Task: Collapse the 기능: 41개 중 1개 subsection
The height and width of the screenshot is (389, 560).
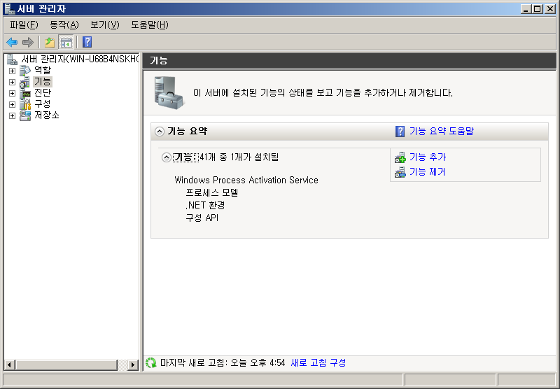Action: [x=166, y=157]
